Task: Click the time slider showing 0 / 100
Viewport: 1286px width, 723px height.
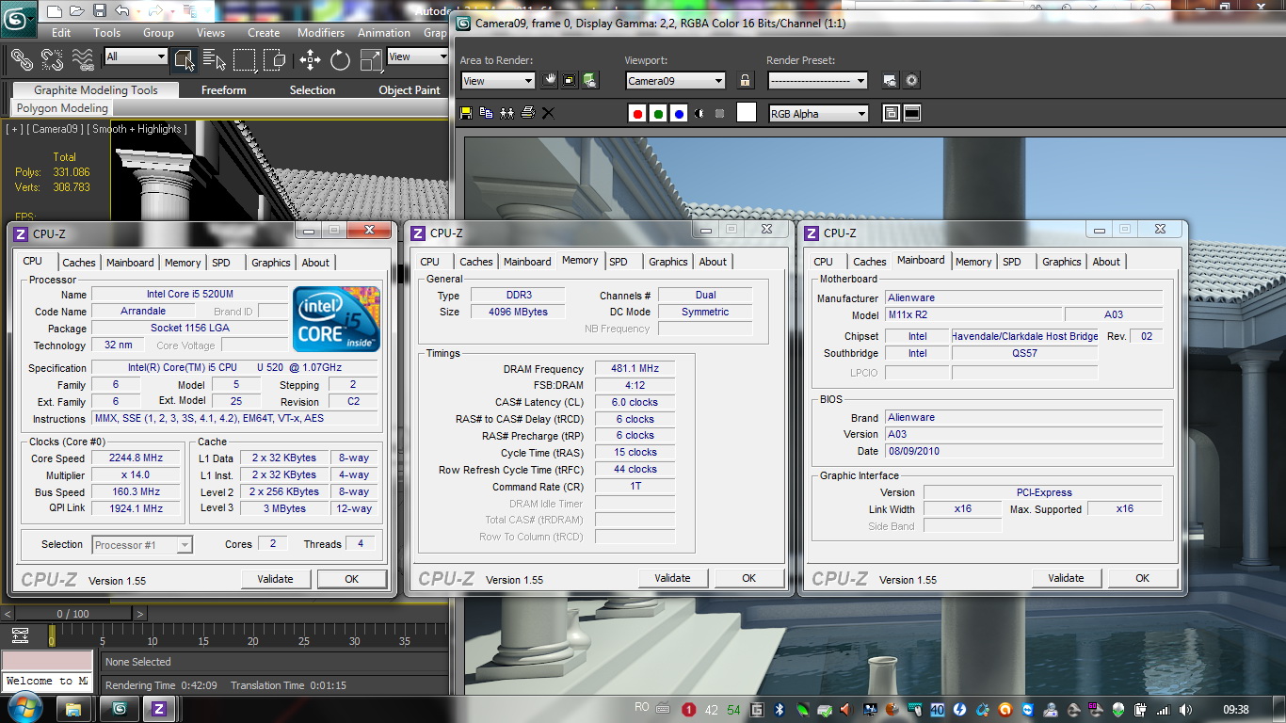Action: tap(73, 614)
